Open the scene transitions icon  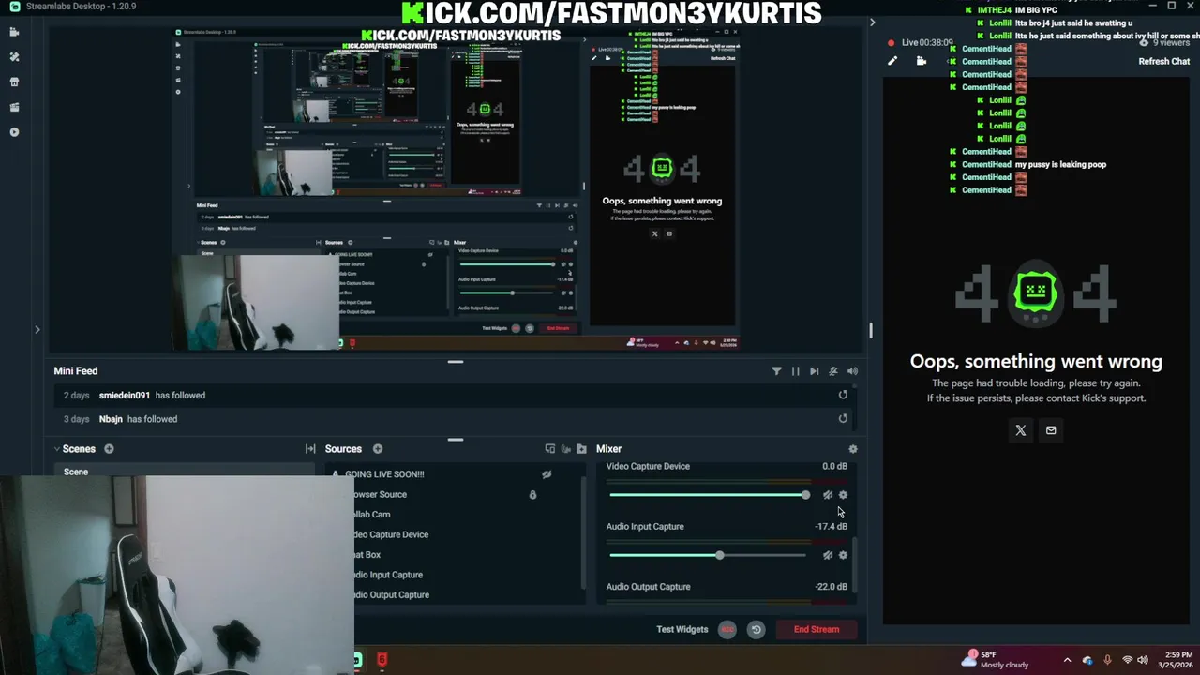pos(310,449)
